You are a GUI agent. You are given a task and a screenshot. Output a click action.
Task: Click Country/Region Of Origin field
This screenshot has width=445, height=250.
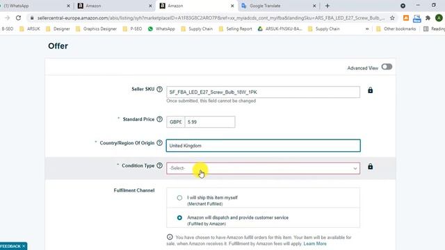pyautogui.click(x=263, y=145)
